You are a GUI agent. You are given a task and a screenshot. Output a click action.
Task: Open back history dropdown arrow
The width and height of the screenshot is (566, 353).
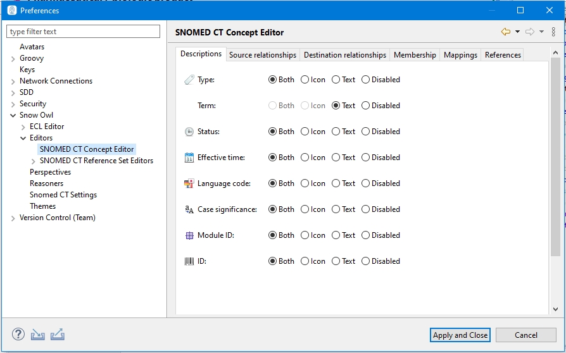(x=517, y=32)
